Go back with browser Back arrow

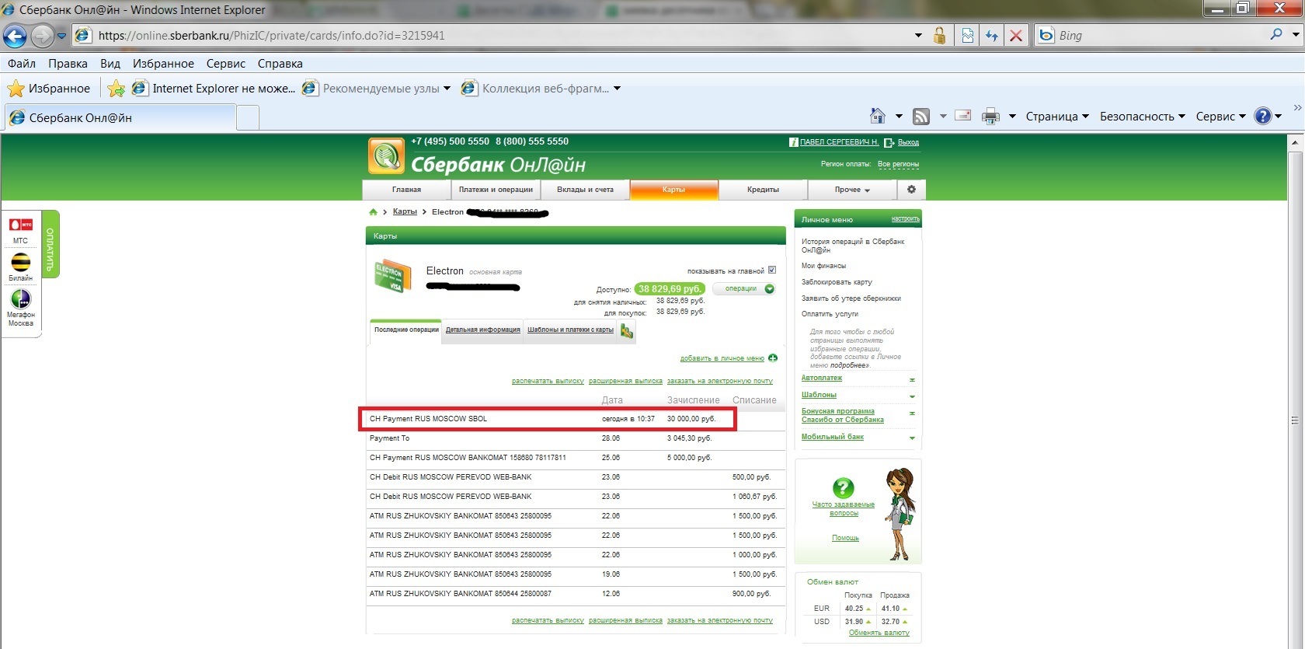(x=16, y=36)
